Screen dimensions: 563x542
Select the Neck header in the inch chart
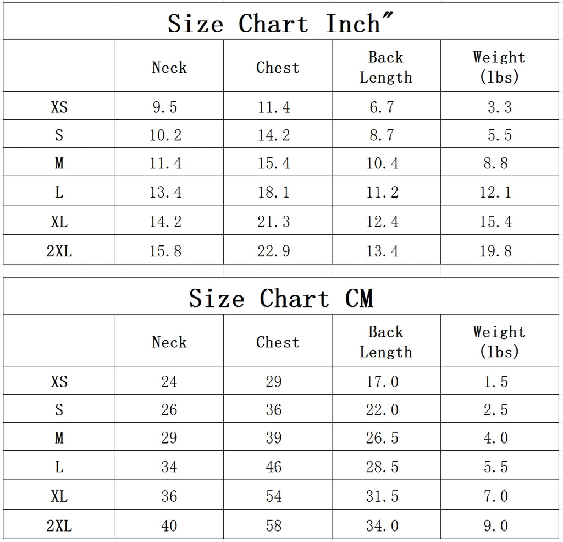[169, 67]
